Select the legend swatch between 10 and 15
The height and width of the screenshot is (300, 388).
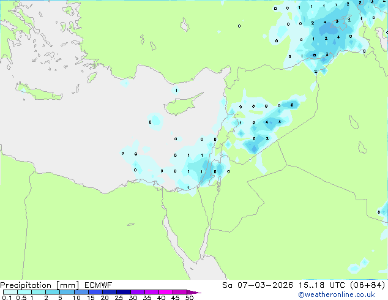coord(81,292)
